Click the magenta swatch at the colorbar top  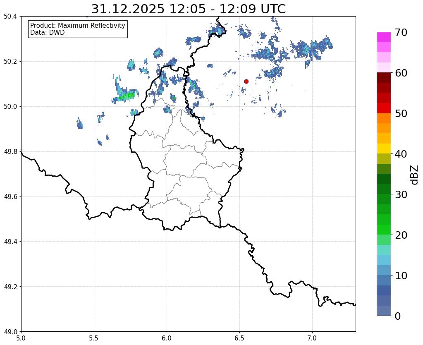click(x=384, y=37)
